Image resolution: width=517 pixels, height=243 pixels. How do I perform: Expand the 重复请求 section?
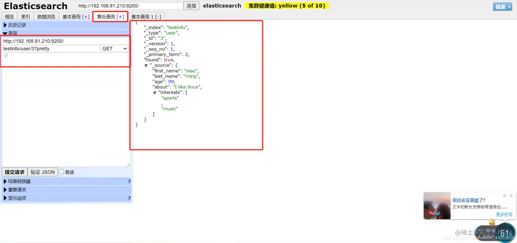tap(67, 190)
